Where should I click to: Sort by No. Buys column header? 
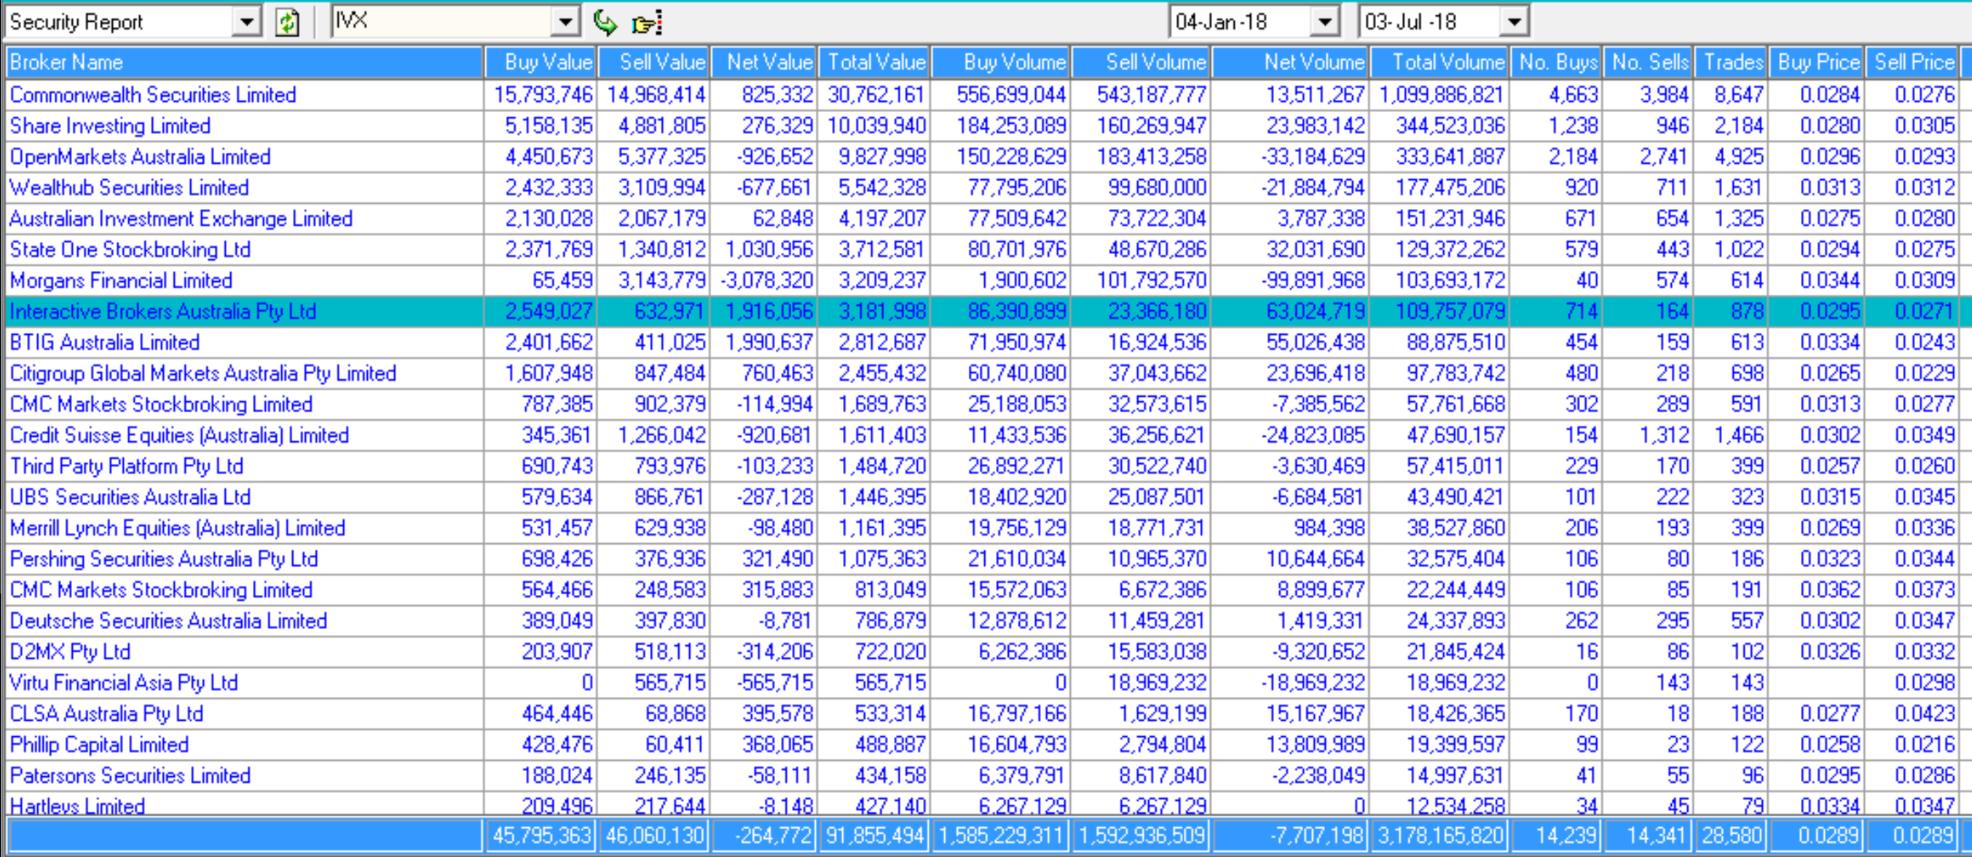pos(1556,62)
